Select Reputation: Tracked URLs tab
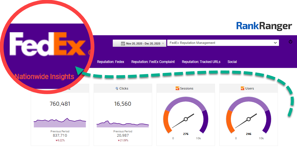 tap(201, 62)
